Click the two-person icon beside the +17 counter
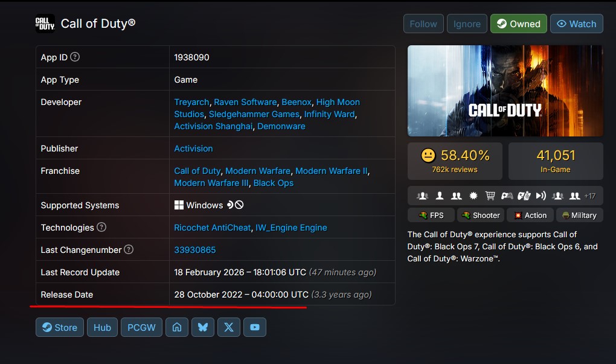The height and width of the screenshot is (364, 616). (x=575, y=196)
